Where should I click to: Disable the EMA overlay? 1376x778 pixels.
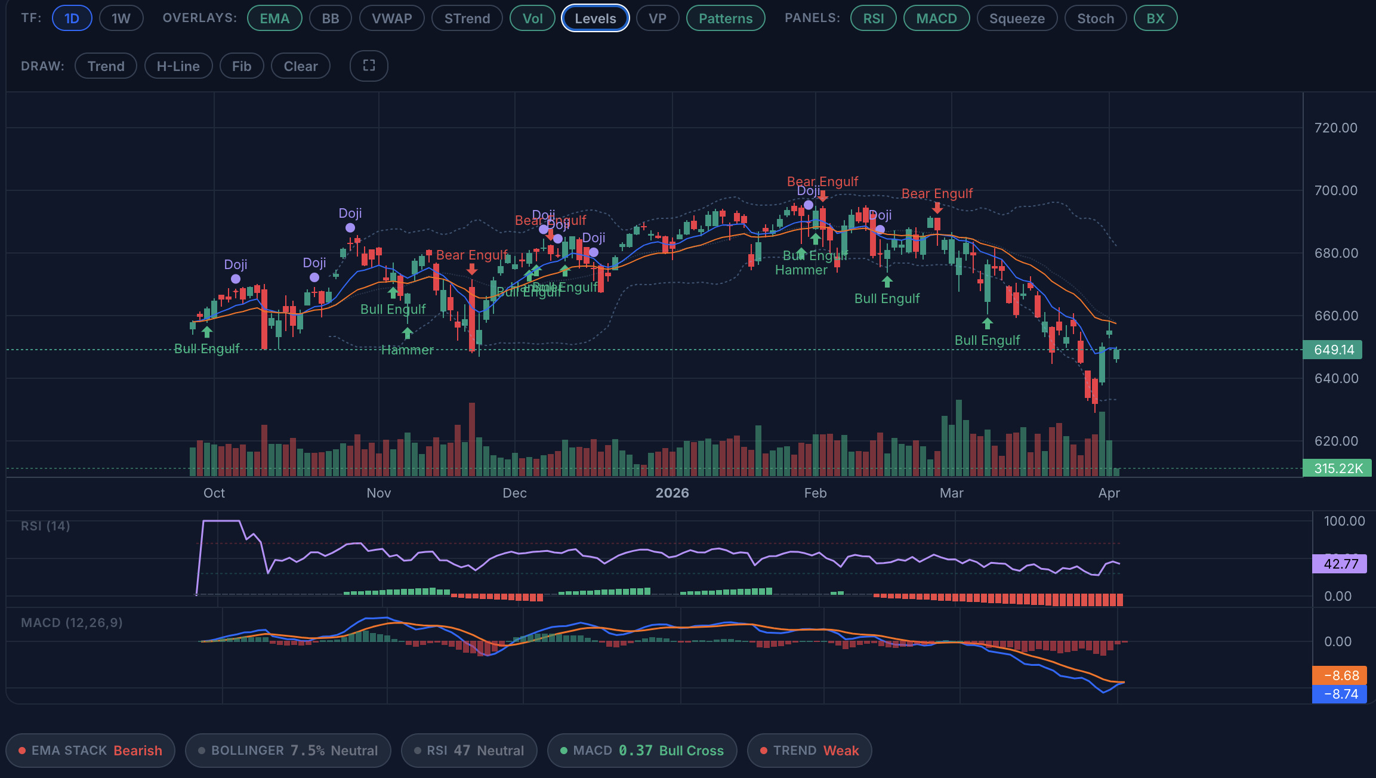coord(274,18)
